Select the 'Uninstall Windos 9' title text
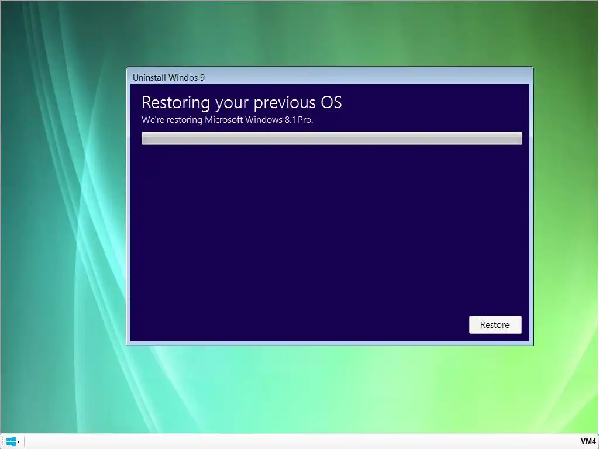The height and width of the screenshot is (449, 599). pos(168,78)
